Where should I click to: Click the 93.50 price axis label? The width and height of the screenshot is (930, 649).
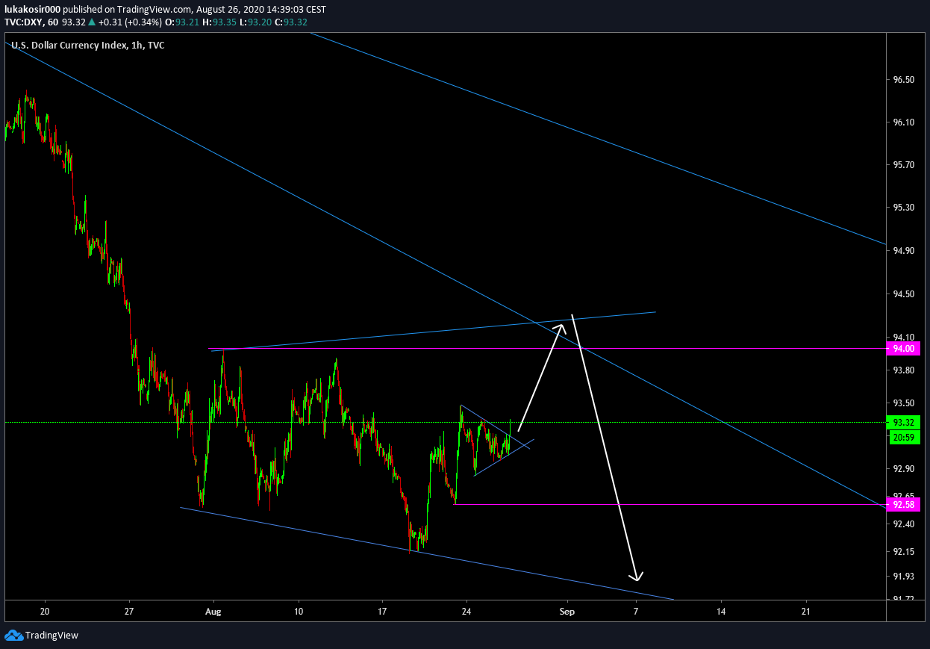click(x=903, y=403)
